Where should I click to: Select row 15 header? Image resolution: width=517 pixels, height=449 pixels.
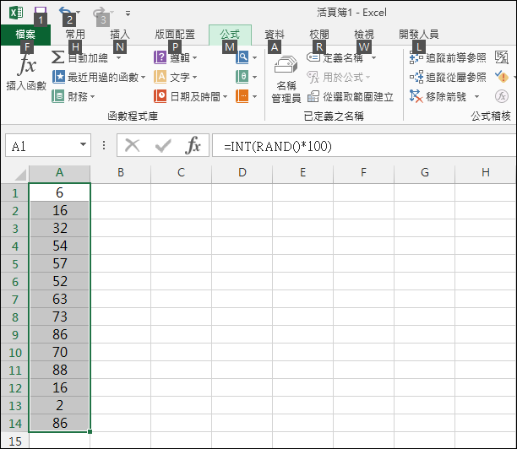(15, 441)
